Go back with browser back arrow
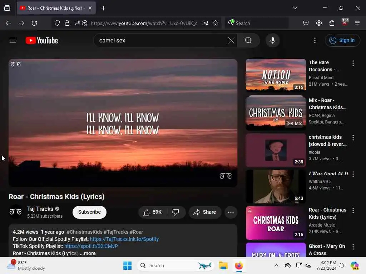This screenshot has width=366, height=274. click(9, 23)
